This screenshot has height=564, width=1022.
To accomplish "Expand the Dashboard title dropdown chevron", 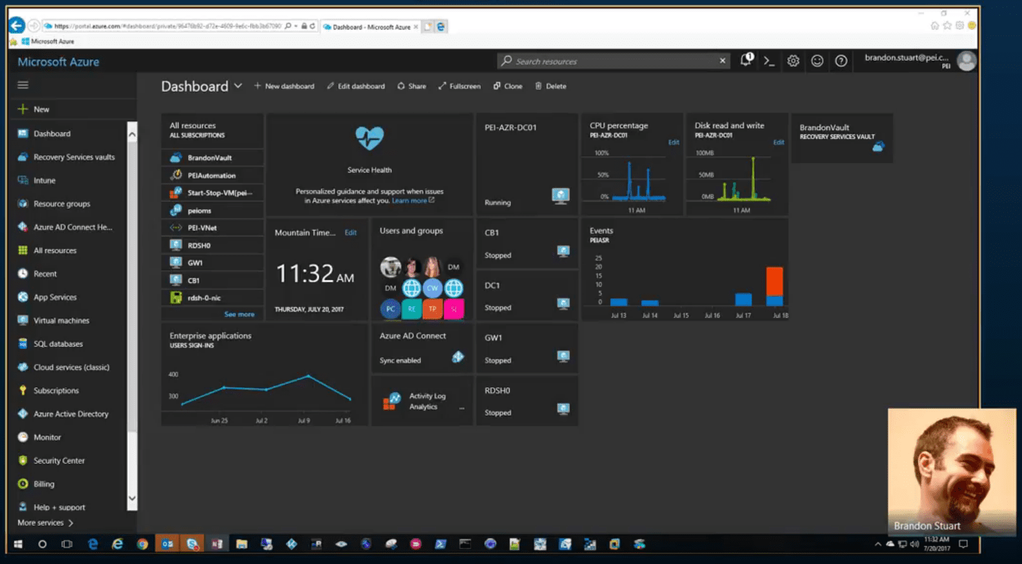I will pyautogui.click(x=238, y=85).
